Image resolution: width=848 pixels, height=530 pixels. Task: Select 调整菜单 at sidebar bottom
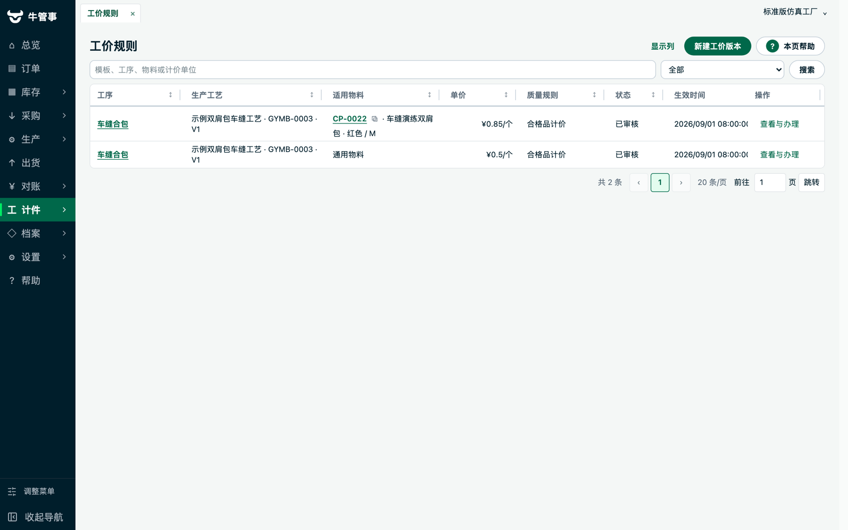[x=38, y=491]
